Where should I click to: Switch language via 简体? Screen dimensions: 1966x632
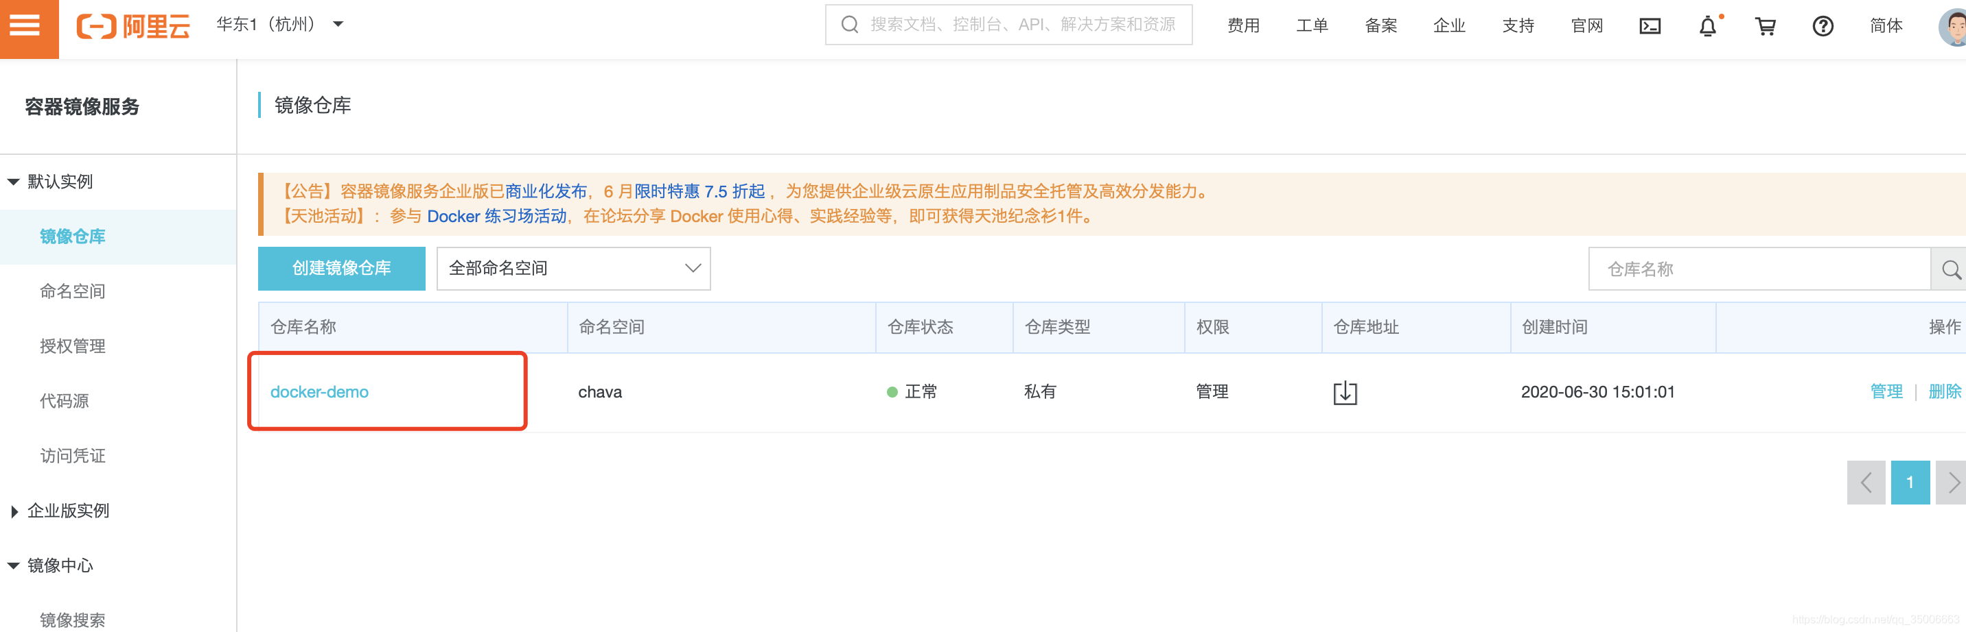coord(1886,26)
